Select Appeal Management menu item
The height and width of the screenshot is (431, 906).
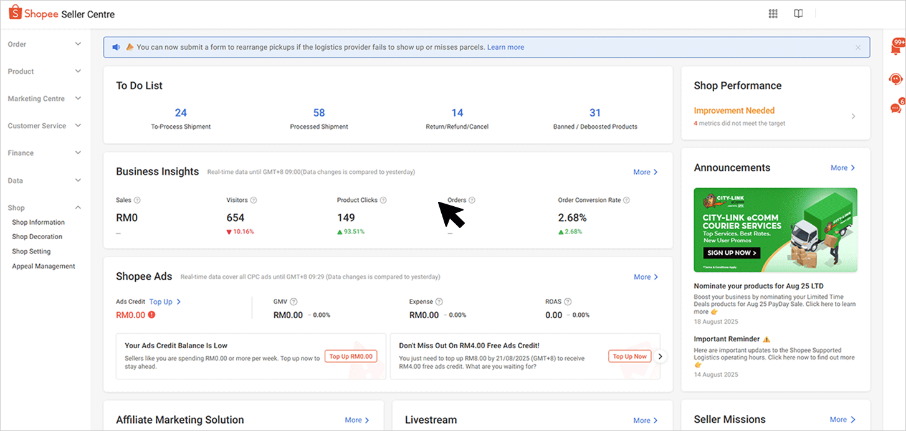[44, 266]
